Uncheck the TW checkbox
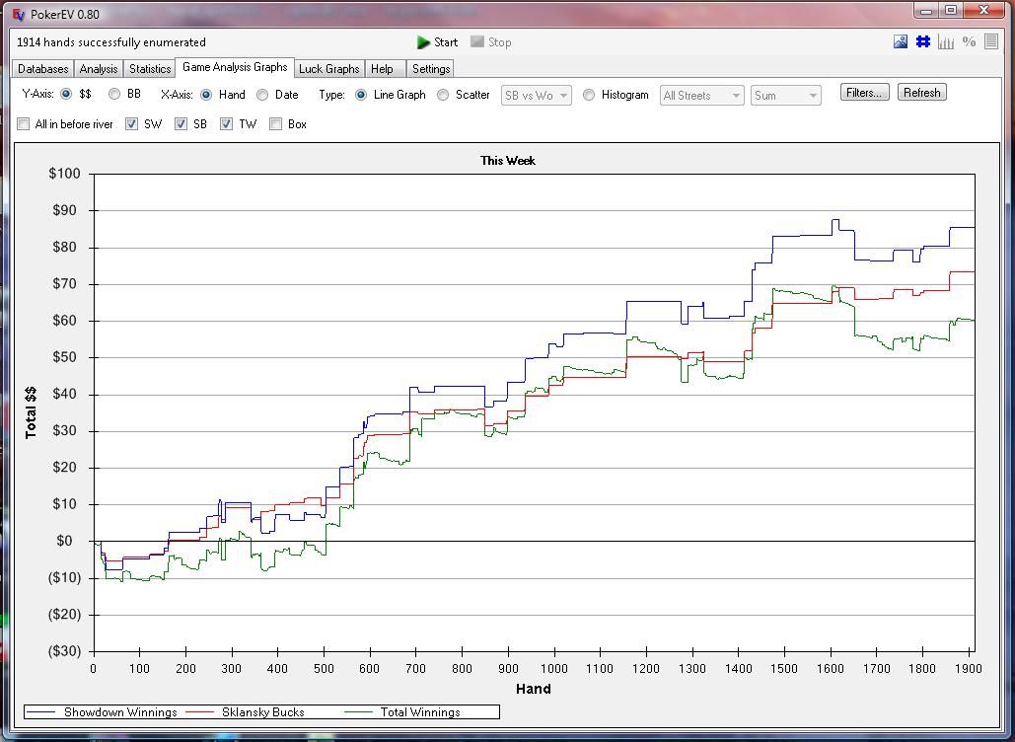Screen dimensions: 1015x742 [226, 124]
